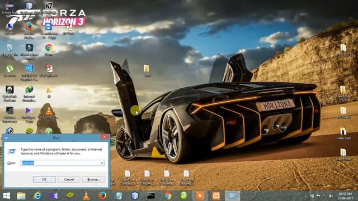Click the green circular taskbar icon
This screenshot has height=201, width=358.
[x=183, y=196]
